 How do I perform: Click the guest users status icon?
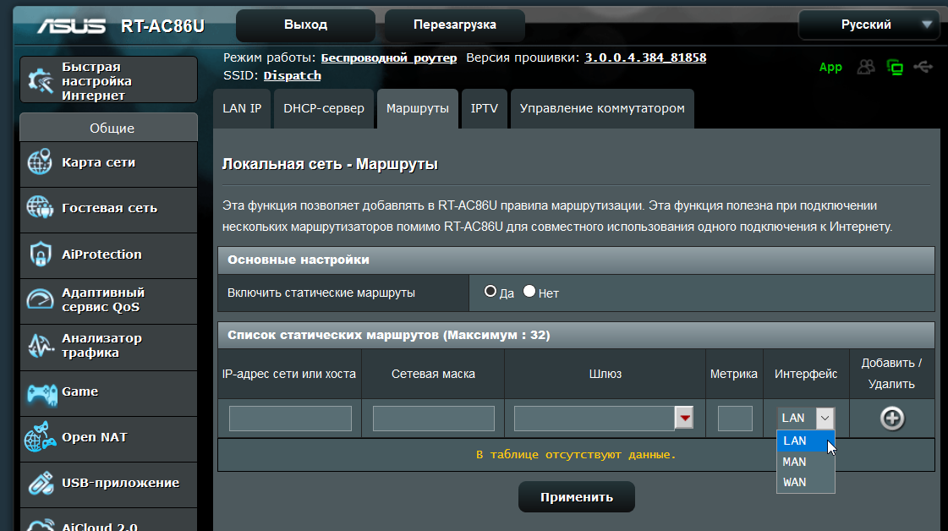[866, 67]
